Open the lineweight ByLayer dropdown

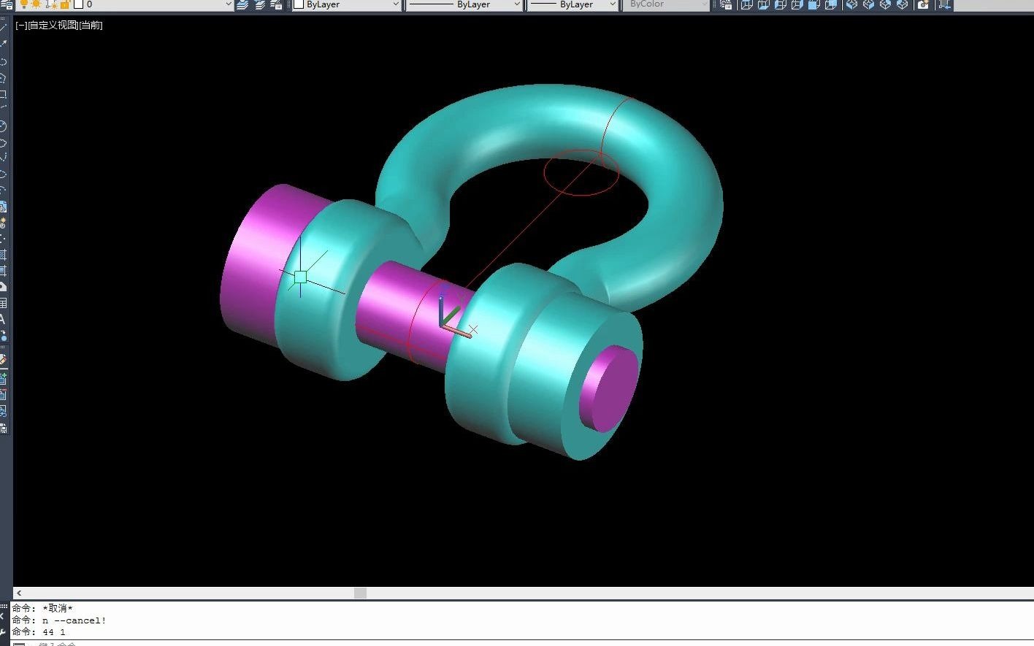click(x=572, y=4)
